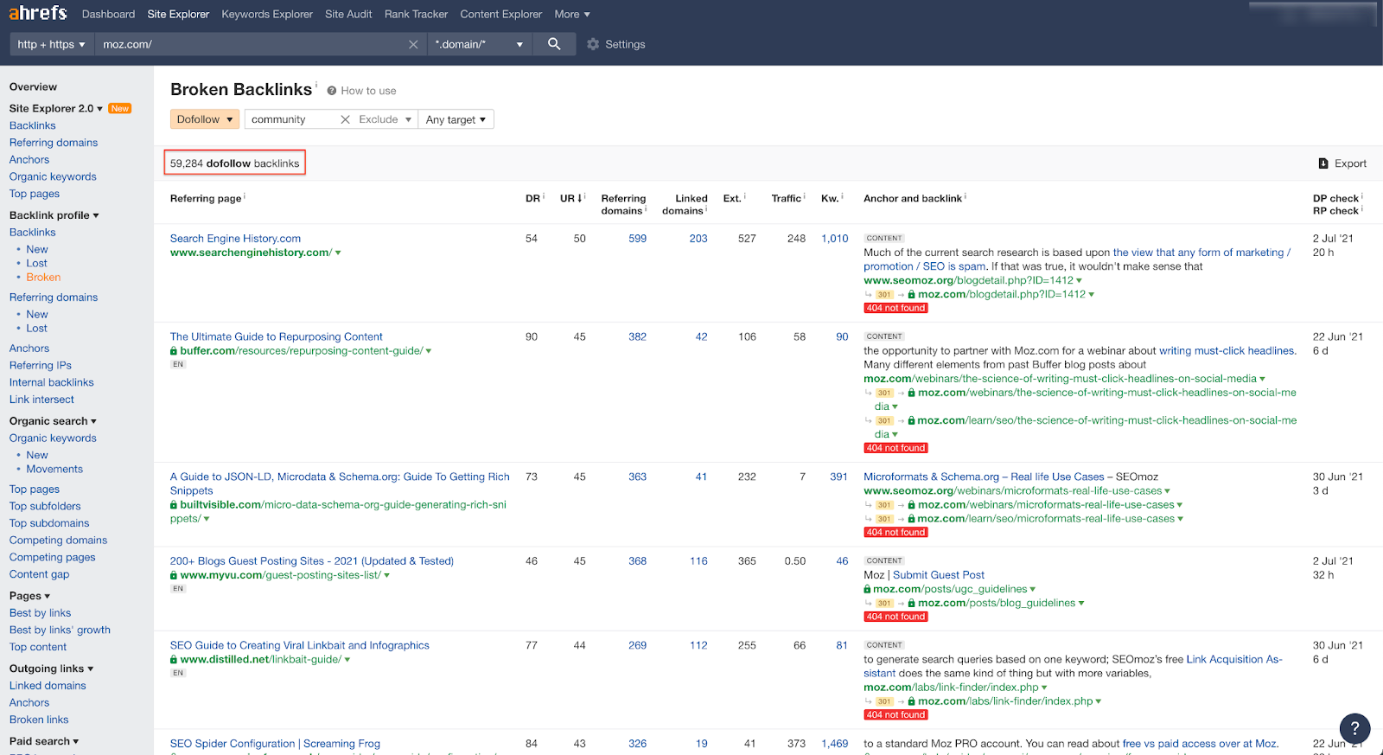The image size is (1383, 755).
Task: Collapse the Pages sidebar section
Action: coord(29,596)
